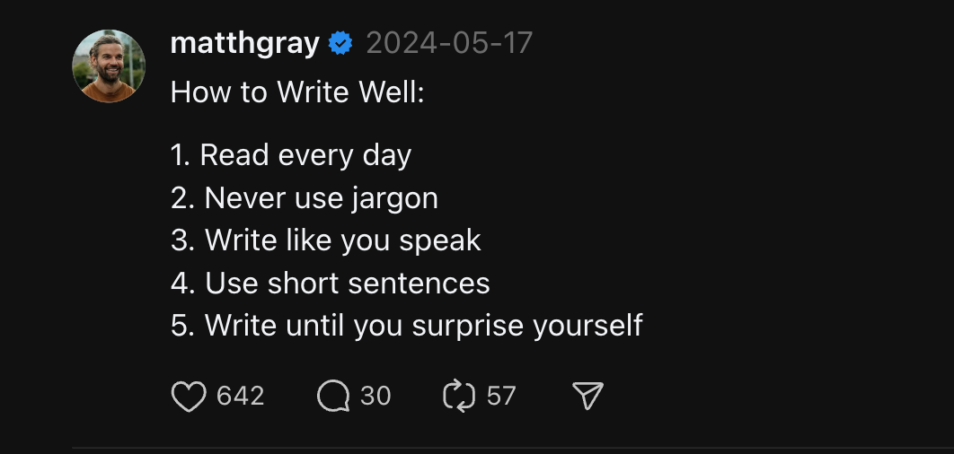
Task: Select the line "2. Never use jargon"
Action: (305, 199)
